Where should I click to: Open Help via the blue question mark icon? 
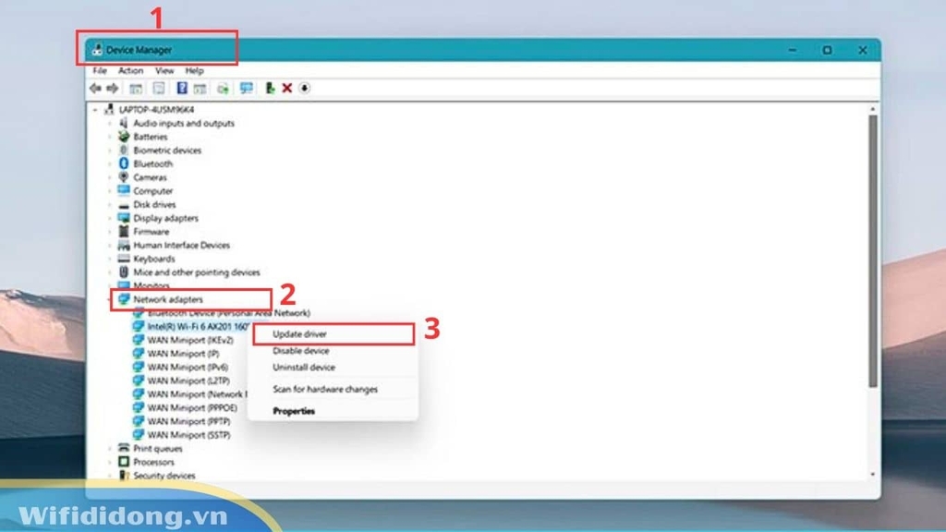tap(182, 88)
